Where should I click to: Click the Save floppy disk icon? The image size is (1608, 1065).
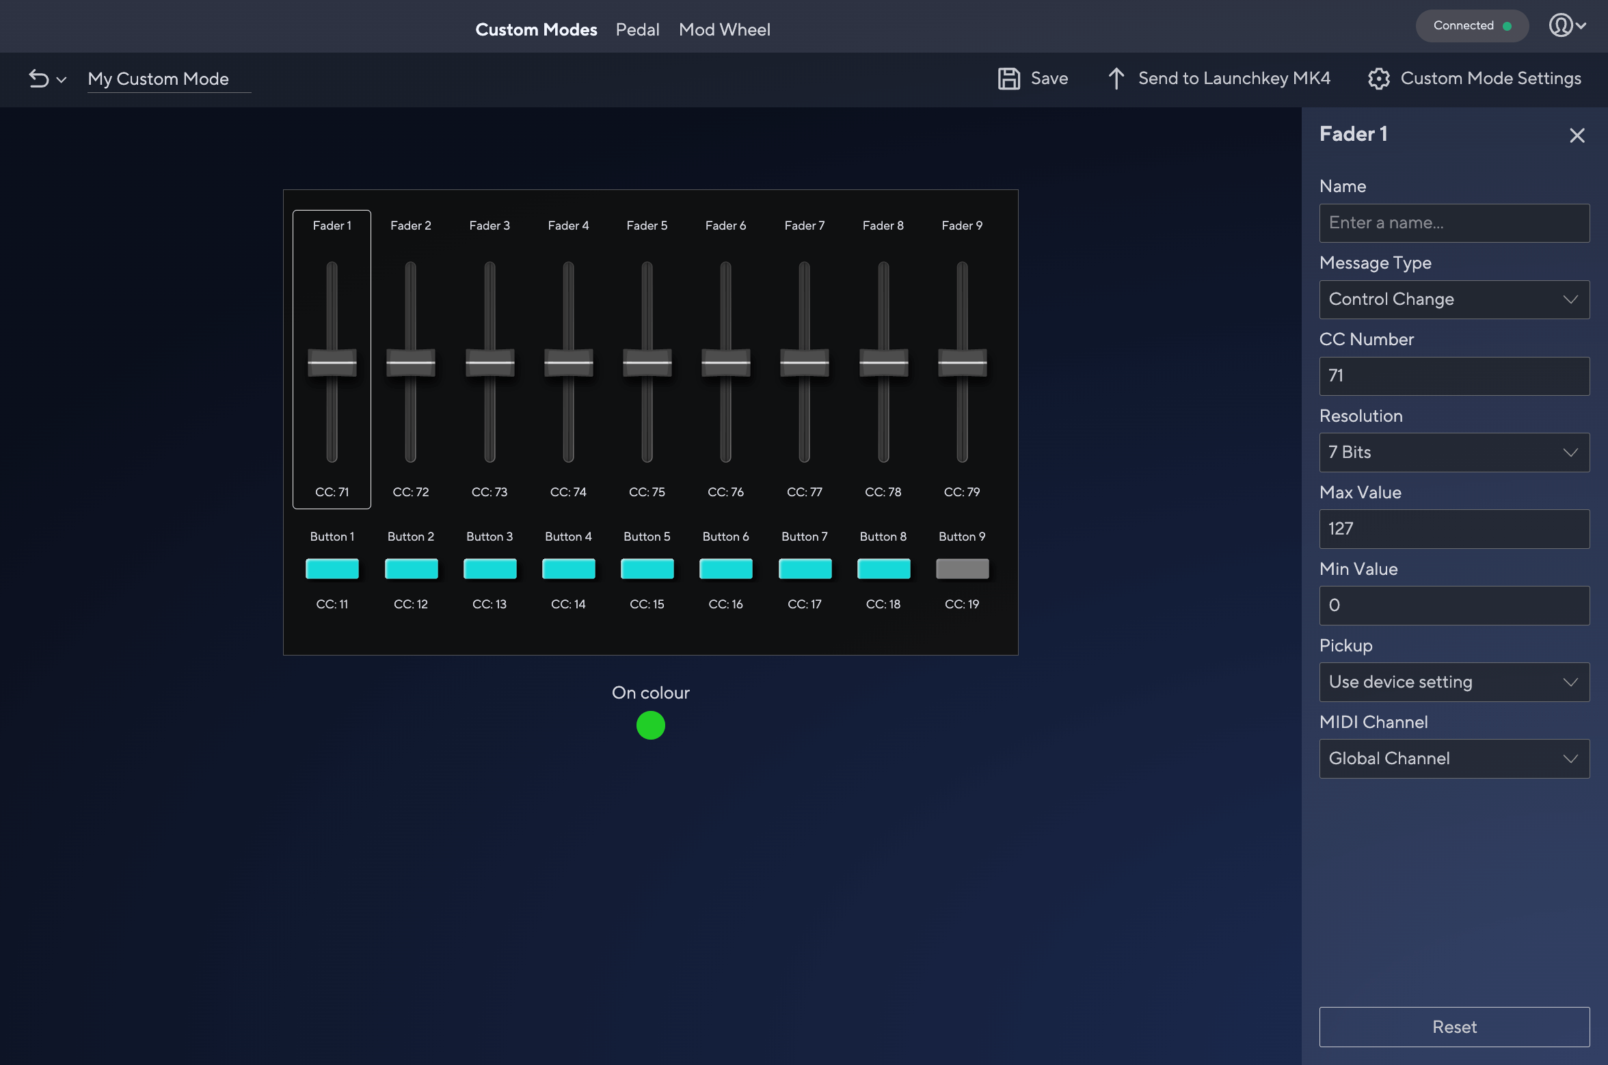coord(1009,79)
